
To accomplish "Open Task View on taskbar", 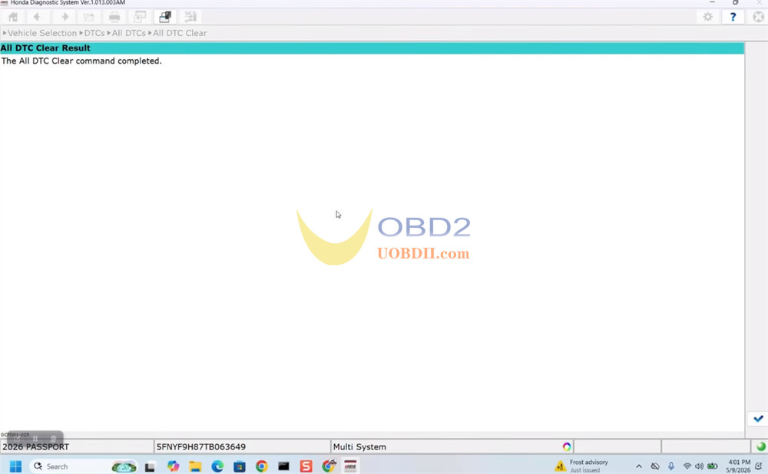I will coord(150,466).
